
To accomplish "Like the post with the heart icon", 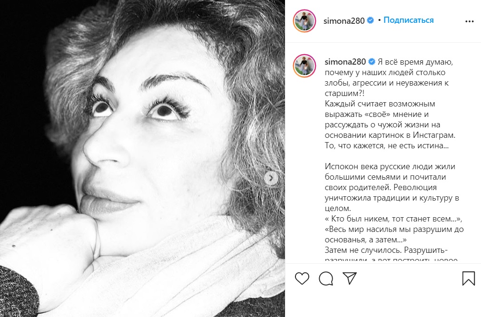I will coord(302,279).
